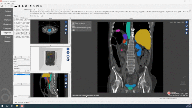Click the Save icon in the toolbar
The width and height of the screenshot is (192, 108).
coord(2,6)
